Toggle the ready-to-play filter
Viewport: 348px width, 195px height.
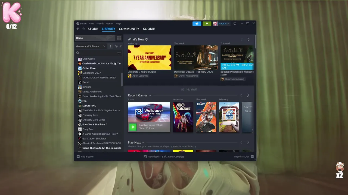(x=121, y=46)
